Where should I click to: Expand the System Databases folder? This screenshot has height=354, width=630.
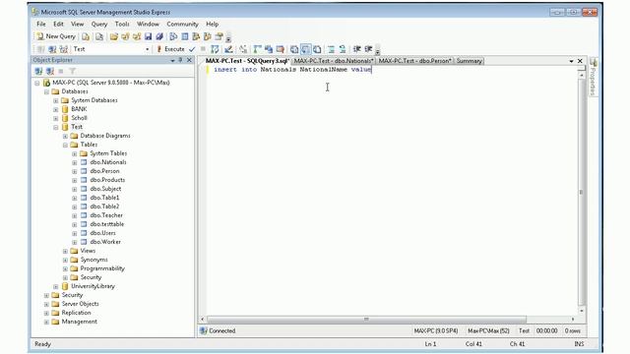pos(56,100)
